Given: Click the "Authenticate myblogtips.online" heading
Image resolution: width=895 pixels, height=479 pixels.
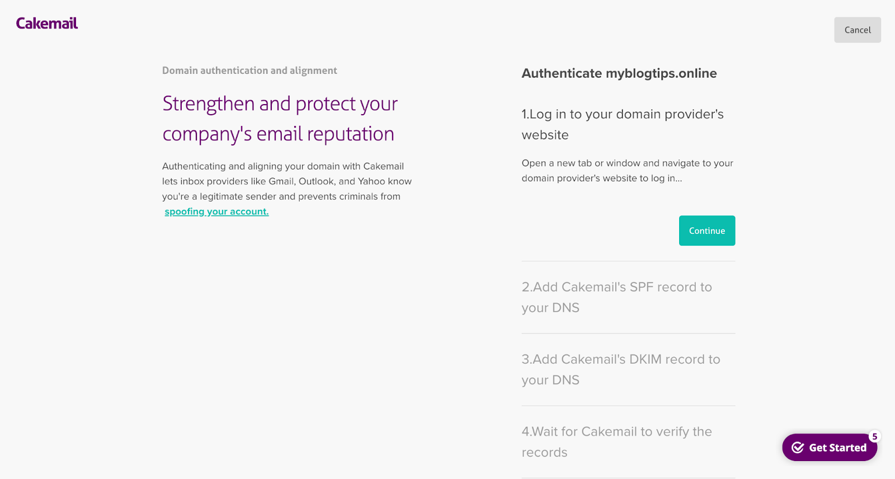Looking at the screenshot, I should pos(619,73).
